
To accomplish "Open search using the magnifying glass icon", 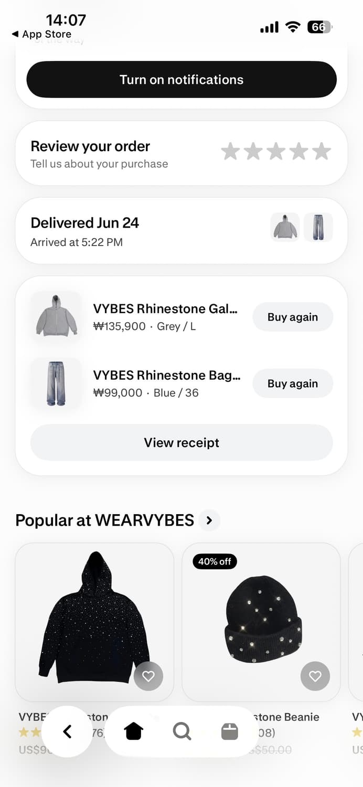I will [181, 731].
